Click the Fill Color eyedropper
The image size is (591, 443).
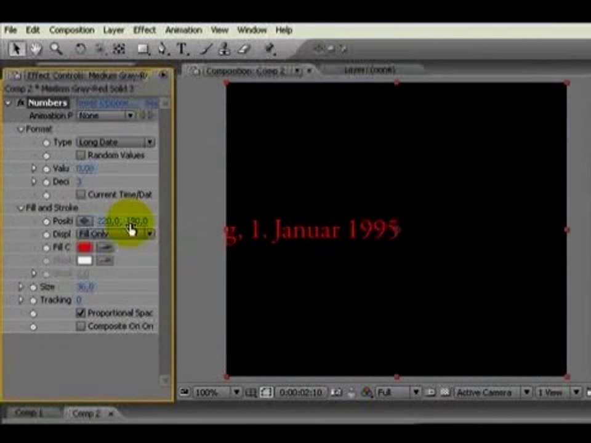click(x=105, y=247)
